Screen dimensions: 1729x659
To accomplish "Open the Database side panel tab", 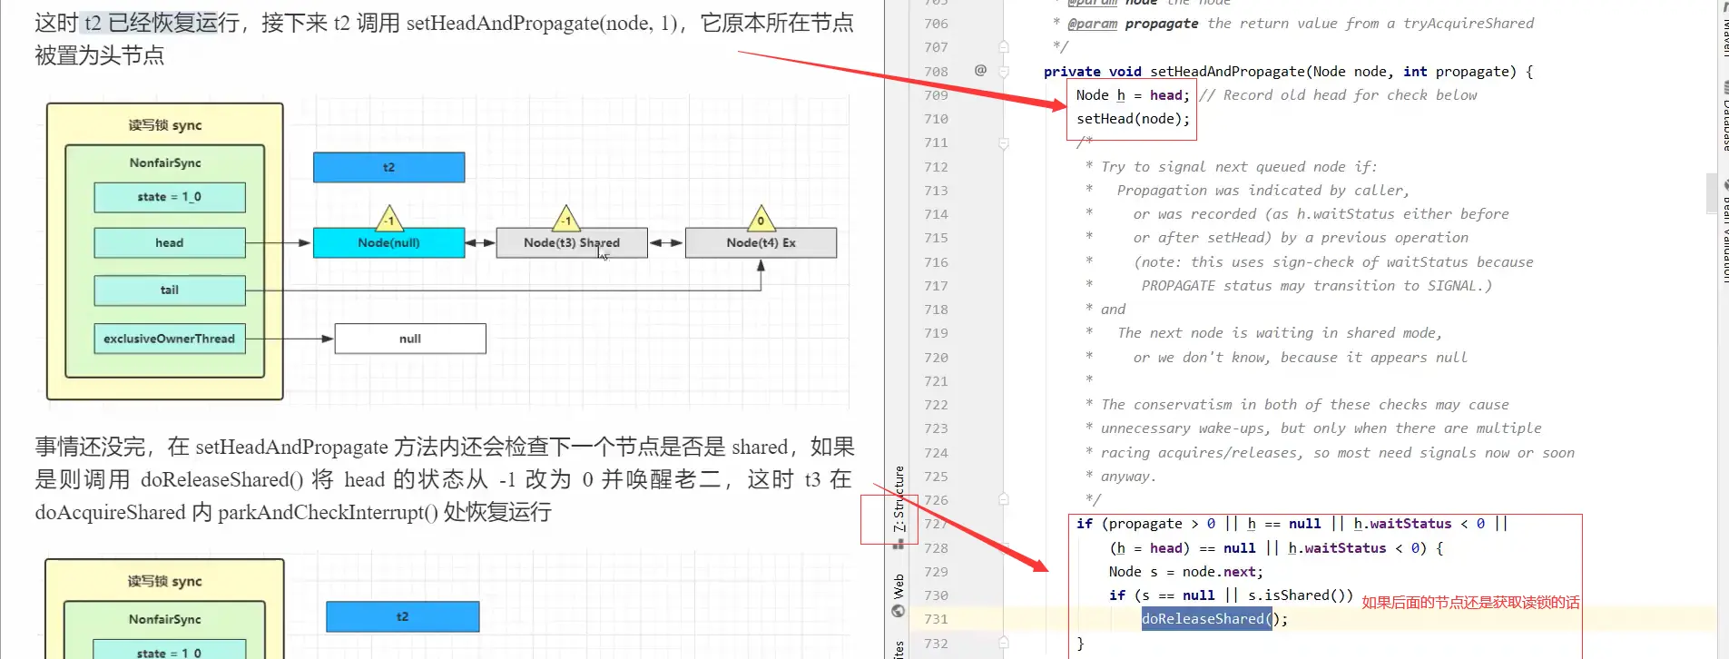I will [1724, 118].
